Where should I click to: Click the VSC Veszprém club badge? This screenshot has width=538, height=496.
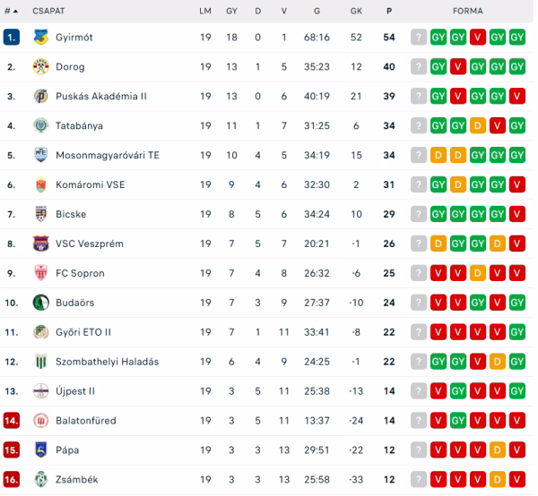(x=40, y=244)
